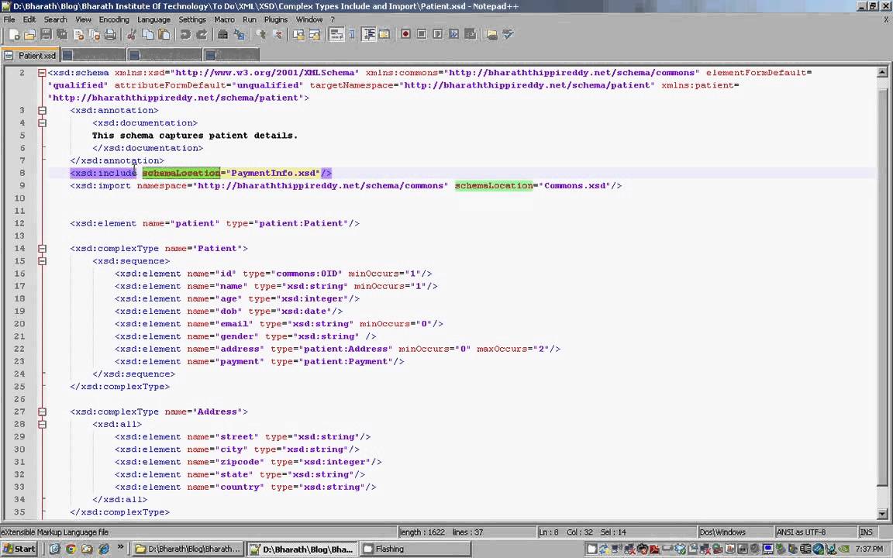Collapse the xsd:all fold on line 28
Viewport: 893px width, 558px height.
coord(42,424)
